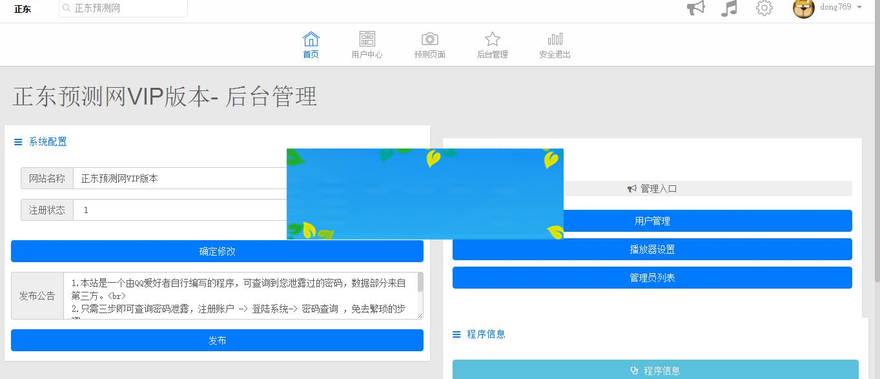Click the flag icon beside 管理入口
This screenshot has height=379, width=880.
tap(631, 188)
